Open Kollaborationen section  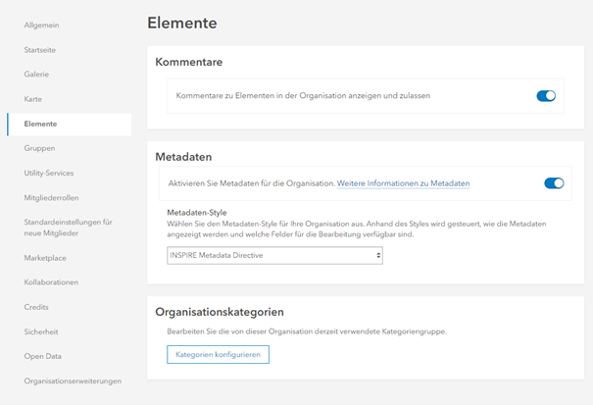point(51,282)
